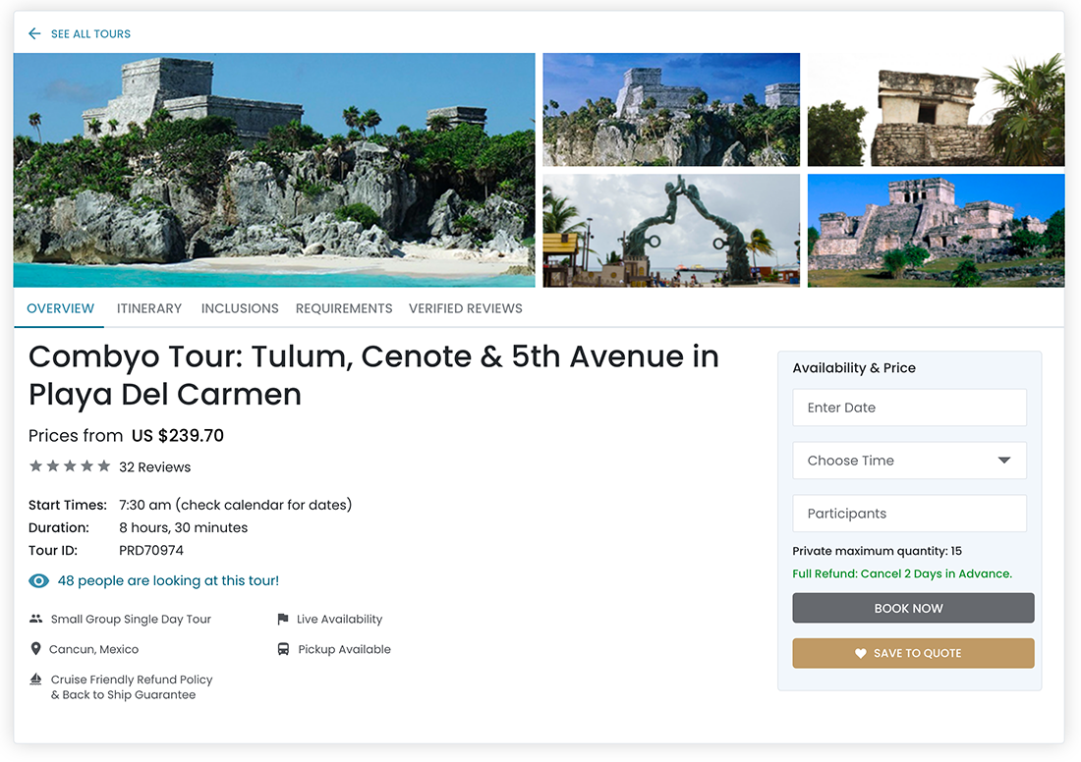Click the Participants input field
The height and width of the screenshot is (762, 1081).
point(909,514)
